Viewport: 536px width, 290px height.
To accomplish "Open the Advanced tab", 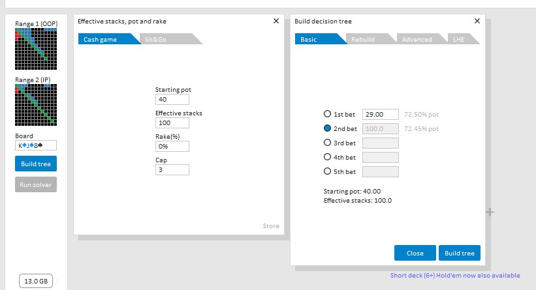I will [x=417, y=39].
